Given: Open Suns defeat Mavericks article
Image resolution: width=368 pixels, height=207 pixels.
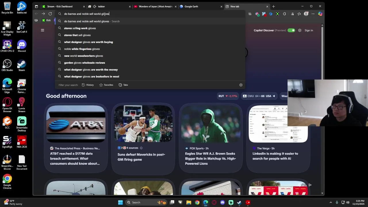Looking at the screenshot, I should coord(141,157).
